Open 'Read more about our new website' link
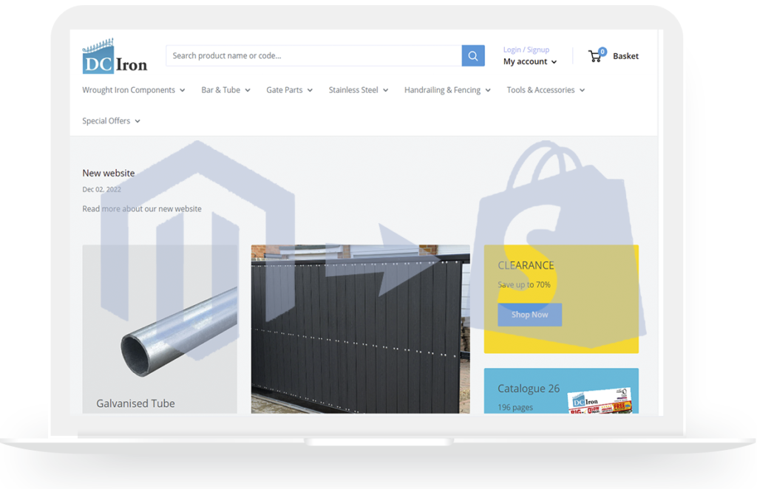757x489 pixels. (142, 209)
